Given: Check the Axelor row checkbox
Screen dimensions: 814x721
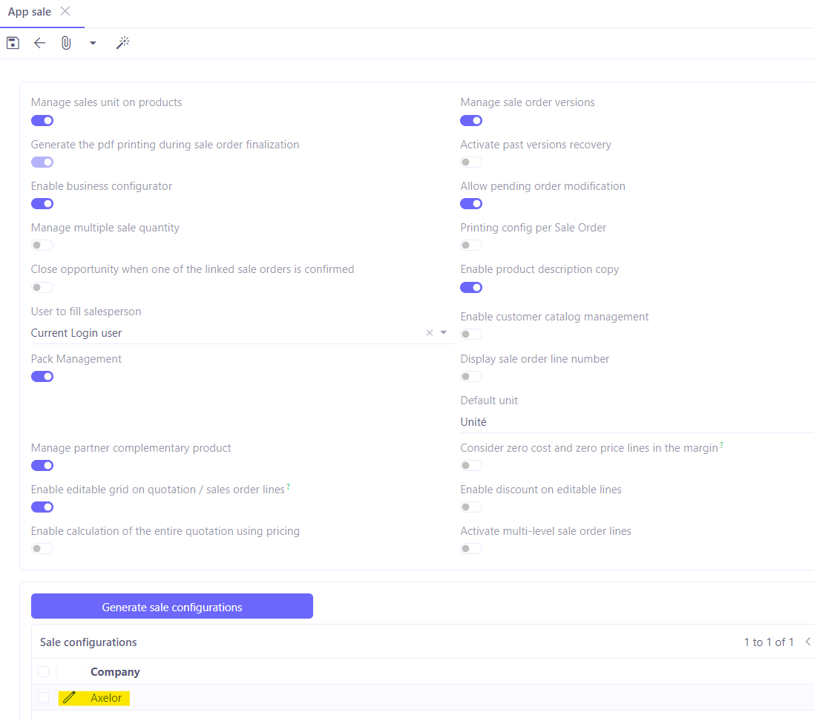Looking at the screenshot, I should point(44,698).
